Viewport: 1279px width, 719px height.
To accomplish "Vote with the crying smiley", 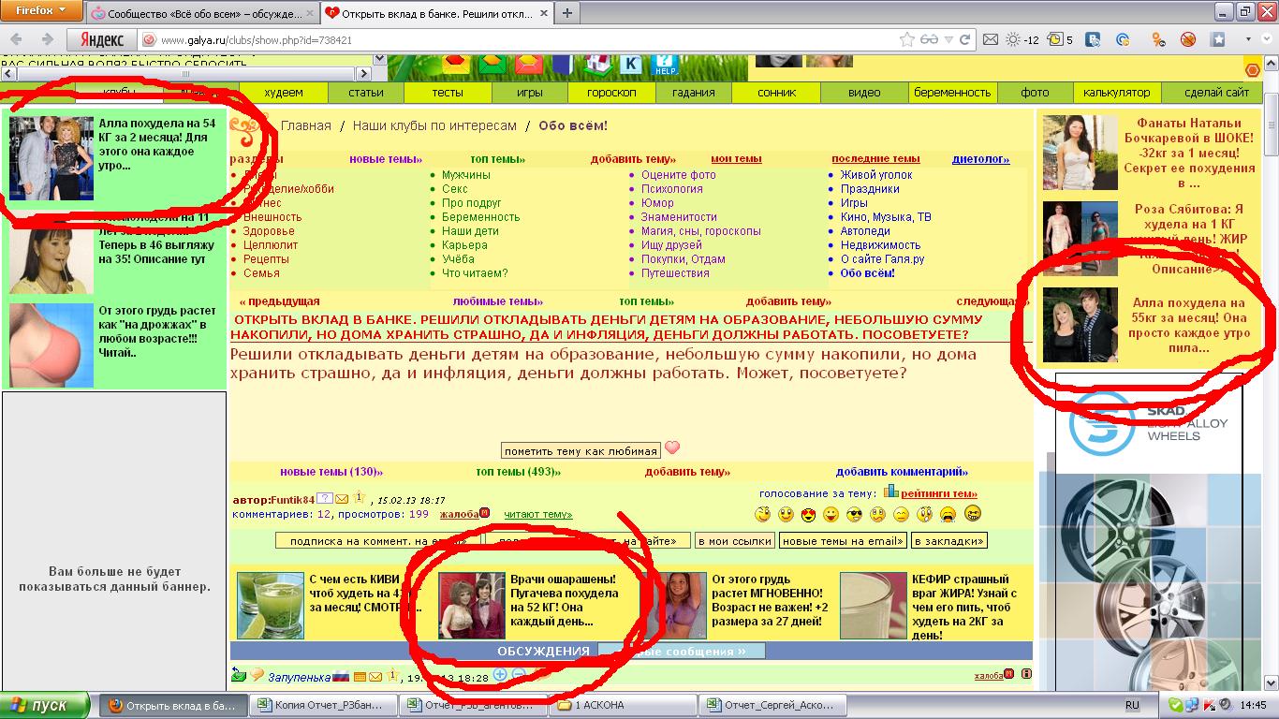I will click(x=948, y=514).
